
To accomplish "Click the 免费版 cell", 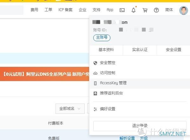I will pyautogui.click(x=54, y=138).
